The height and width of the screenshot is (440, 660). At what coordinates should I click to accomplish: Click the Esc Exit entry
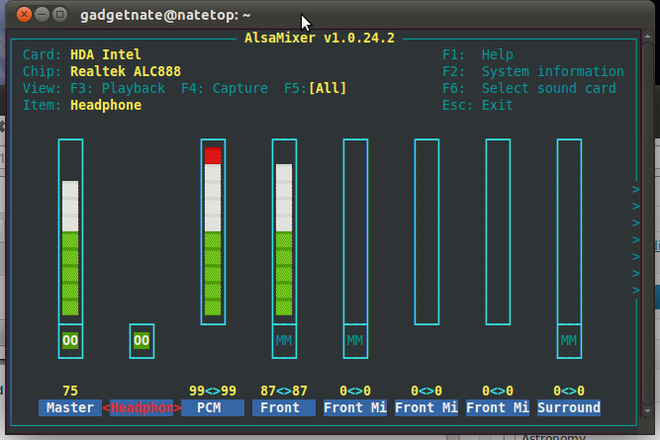coord(478,105)
